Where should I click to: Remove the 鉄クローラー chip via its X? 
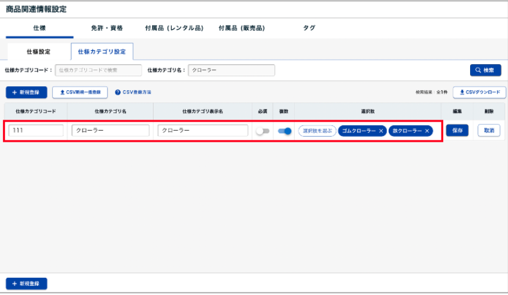point(427,131)
